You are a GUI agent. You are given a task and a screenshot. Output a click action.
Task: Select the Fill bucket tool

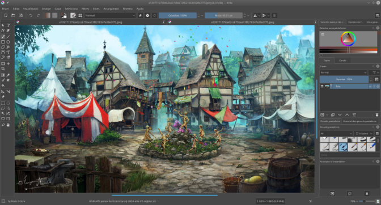tap(3, 85)
